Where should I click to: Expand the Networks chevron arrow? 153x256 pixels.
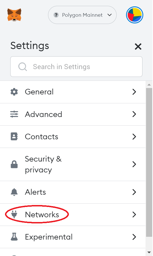pos(134,214)
